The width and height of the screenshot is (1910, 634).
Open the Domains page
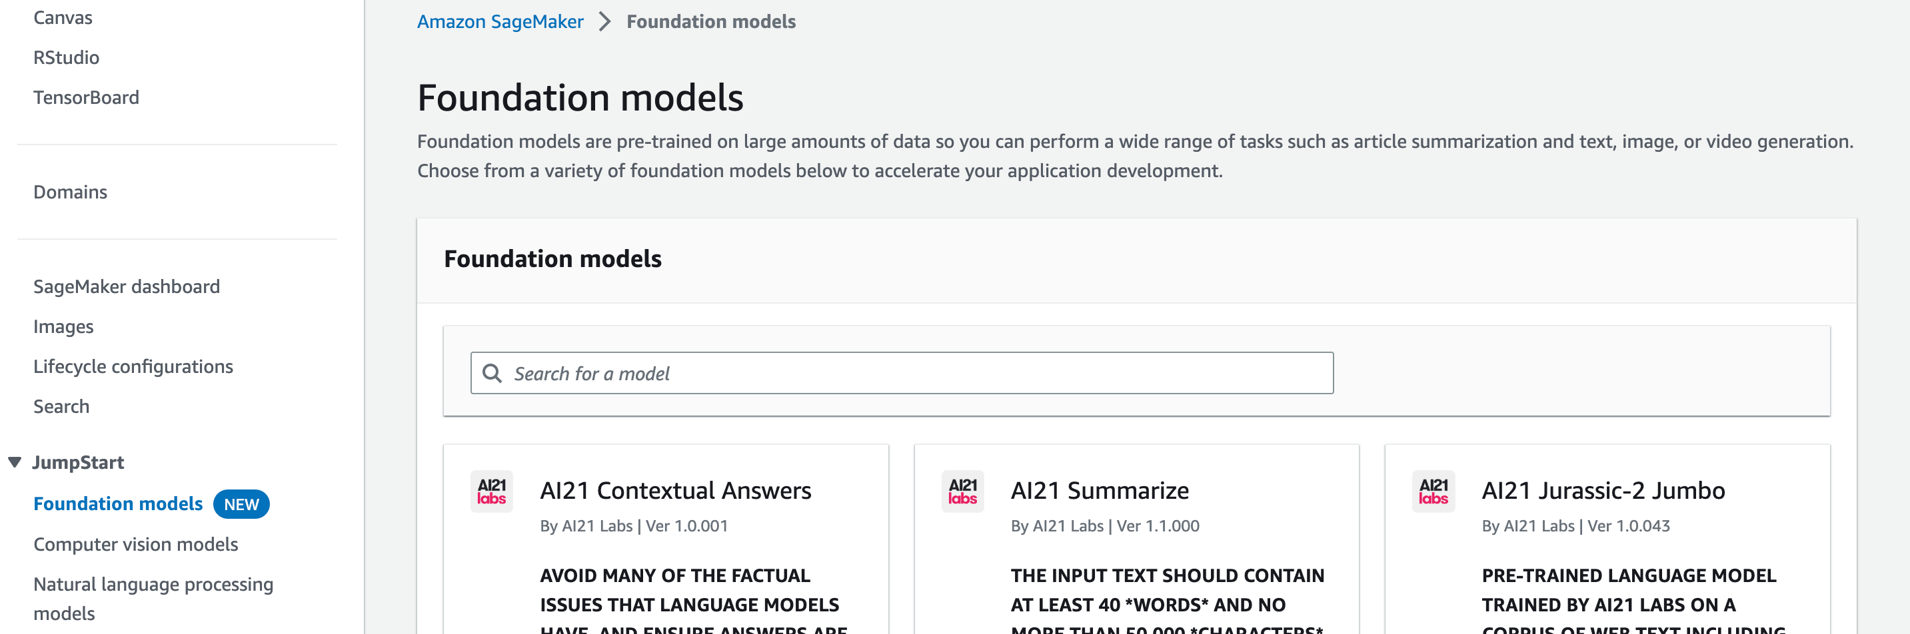coord(71,192)
